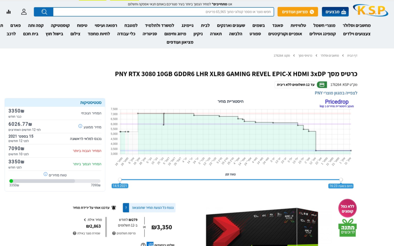The image size is (394, 246).
Task: Select the right time-range slider handle
Action: [x=341, y=180]
